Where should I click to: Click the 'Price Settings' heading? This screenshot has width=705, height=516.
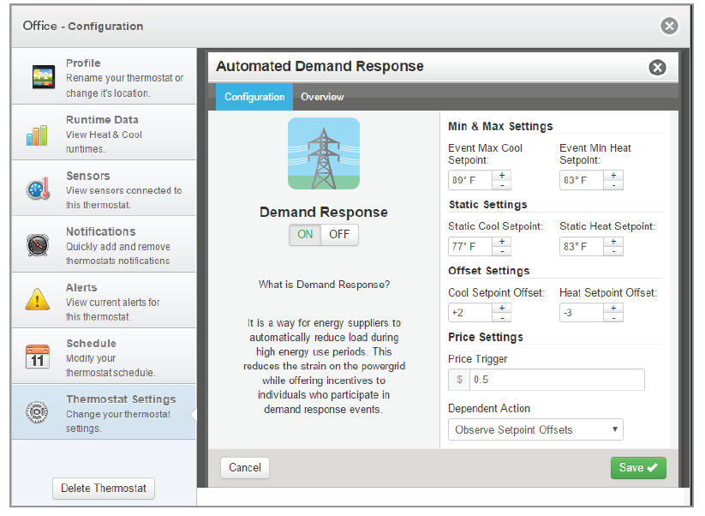point(486,337)
